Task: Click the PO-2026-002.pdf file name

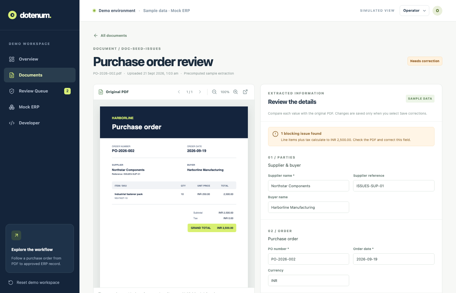Action: [107, 74]
